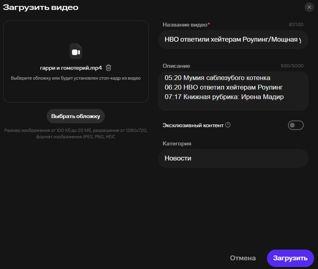Open the help tooltip for Эксклюзивный контент

point(228,125)
